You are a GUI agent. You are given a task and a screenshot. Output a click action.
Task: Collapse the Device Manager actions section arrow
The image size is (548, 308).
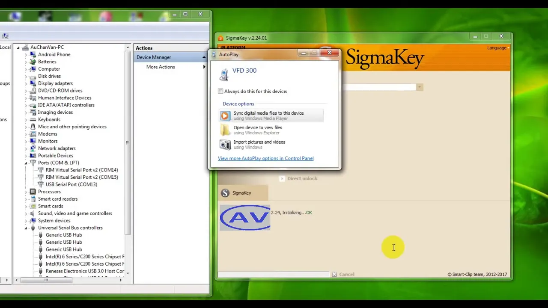(204, 57)
